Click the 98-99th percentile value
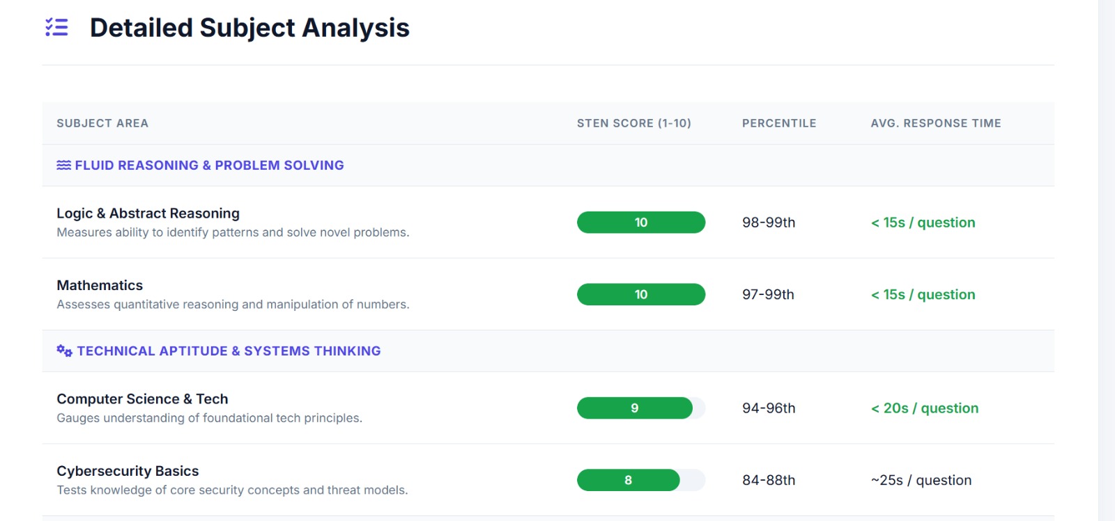Screen dimensions: 1115x521 click(x=768, y=223)
